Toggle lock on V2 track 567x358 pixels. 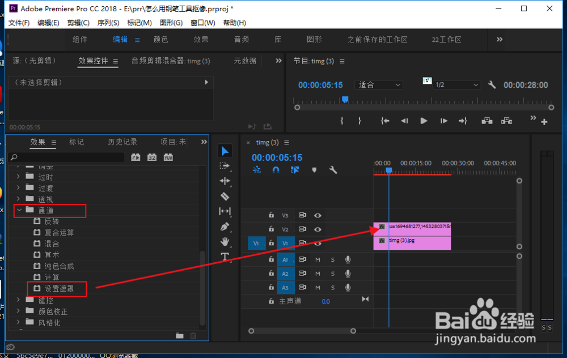271,229
